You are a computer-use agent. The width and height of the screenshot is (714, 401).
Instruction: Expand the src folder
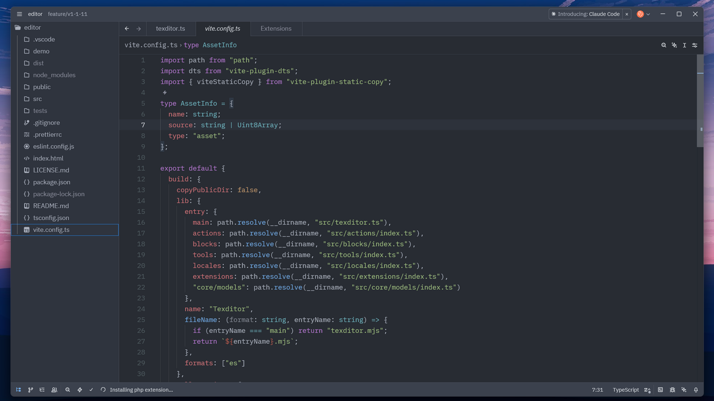(x=37, y=99)
